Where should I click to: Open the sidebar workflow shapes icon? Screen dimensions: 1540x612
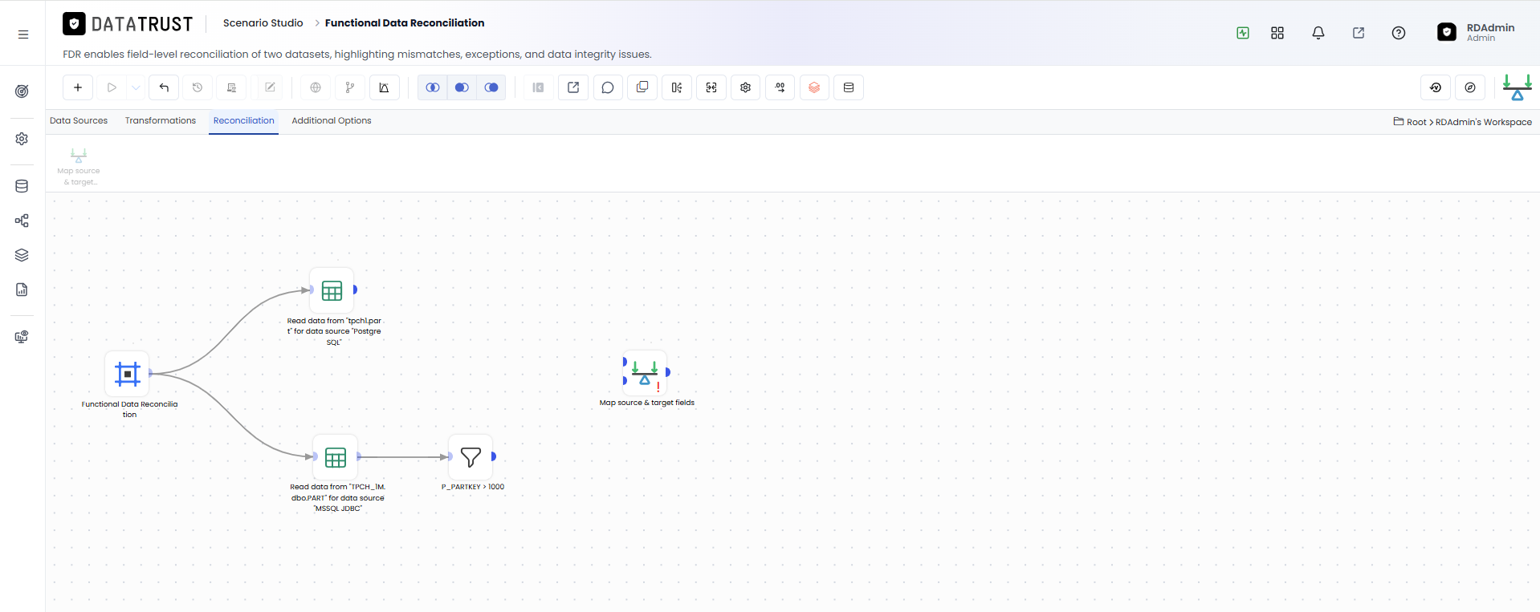[22, 221]
